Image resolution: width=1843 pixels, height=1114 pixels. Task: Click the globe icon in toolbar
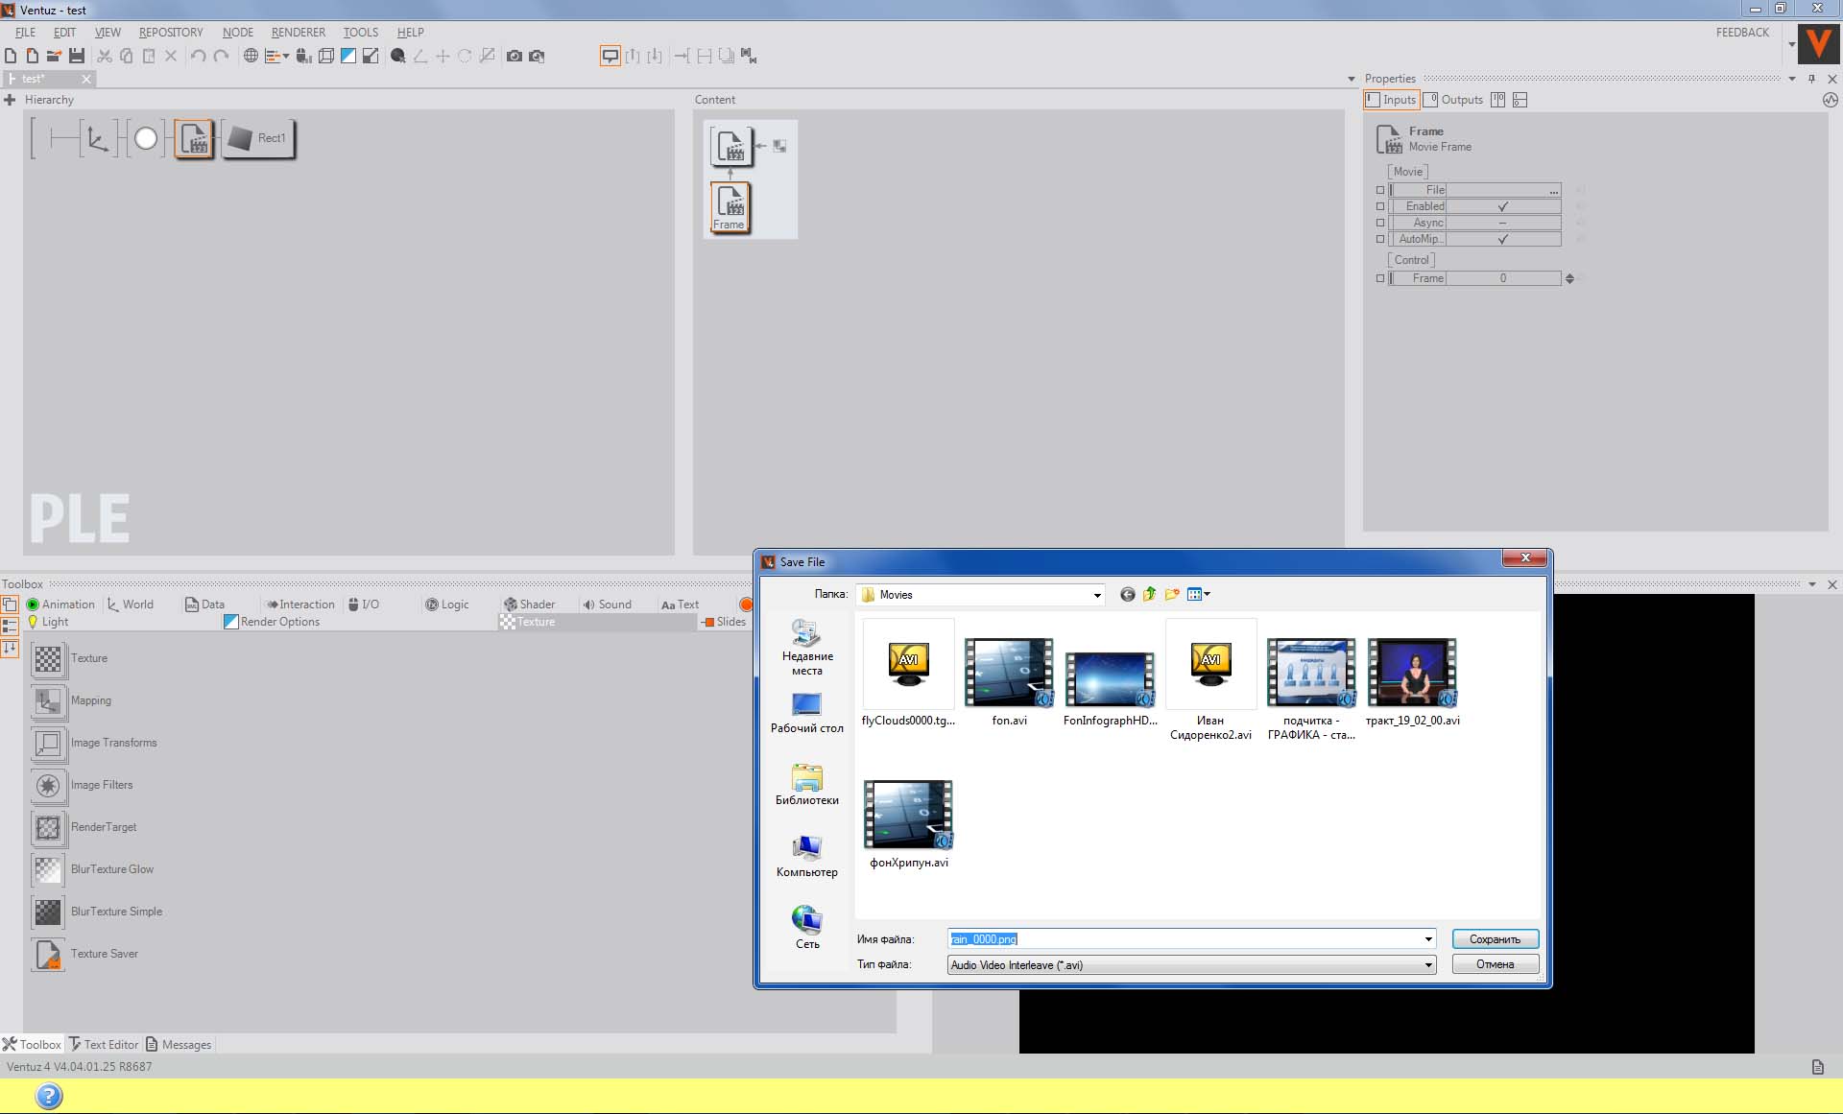click(251, 56)
